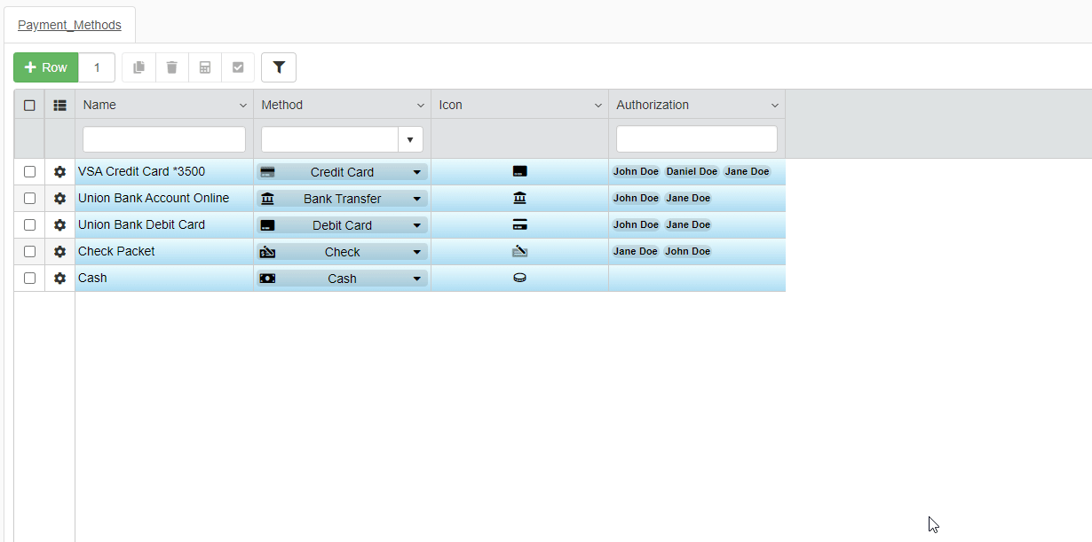Click the Name column filter input

(164, 139)
